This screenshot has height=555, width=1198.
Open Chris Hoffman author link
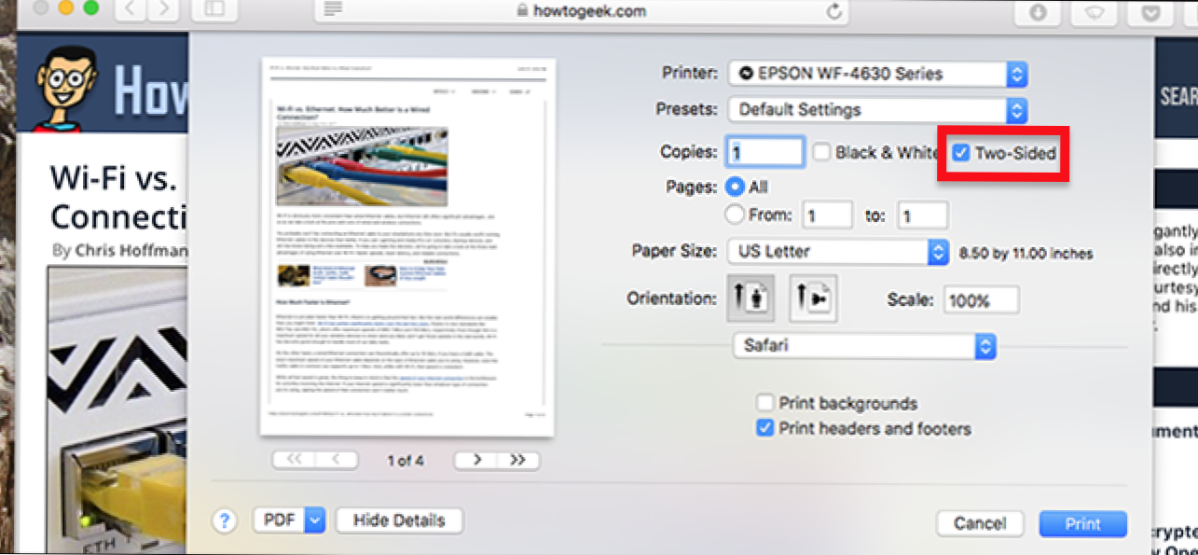click(x=131, y=250)
